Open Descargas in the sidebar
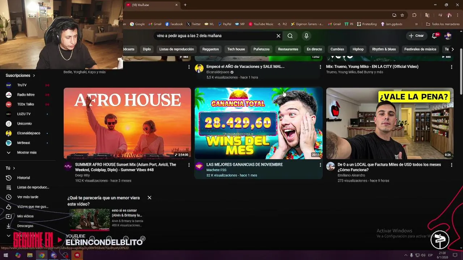463x260 pixels. (x=28, y=226)
